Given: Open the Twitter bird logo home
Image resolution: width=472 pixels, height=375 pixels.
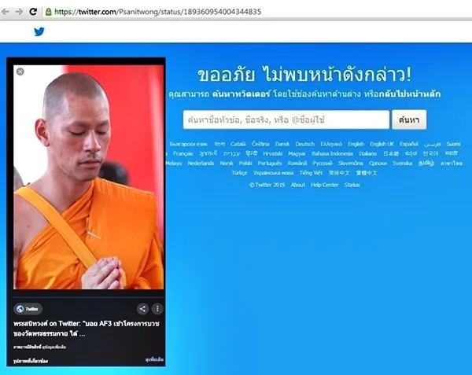Looking at the screenshot, I should coord(39,31).
